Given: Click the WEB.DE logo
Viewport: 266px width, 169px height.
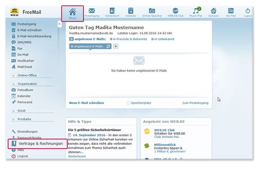Looking at the screenshot, I should coord(14,12).
